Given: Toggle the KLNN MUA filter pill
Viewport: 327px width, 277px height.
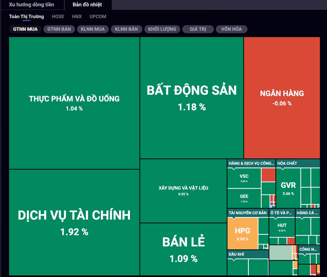Looking at the screenshot, I should (93, 29).
